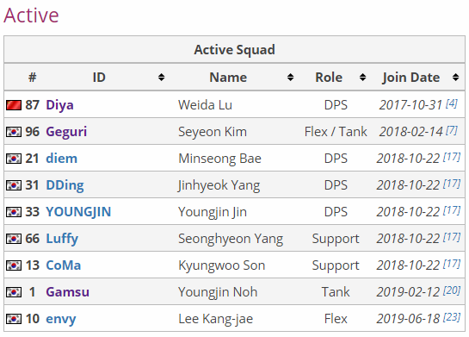This screenshot has width=469, height=337.
Task: Sort table by Role column arrows
Action: point(362,78)
